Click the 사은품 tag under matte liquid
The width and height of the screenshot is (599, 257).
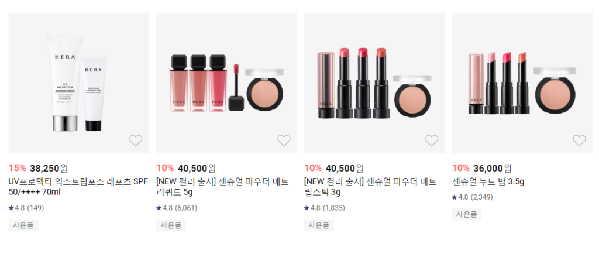click(171, 225)
